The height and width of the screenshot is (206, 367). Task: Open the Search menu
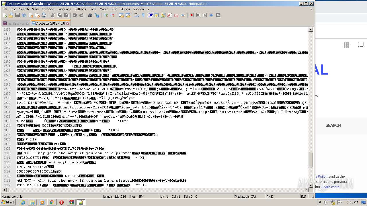(24, 9)
